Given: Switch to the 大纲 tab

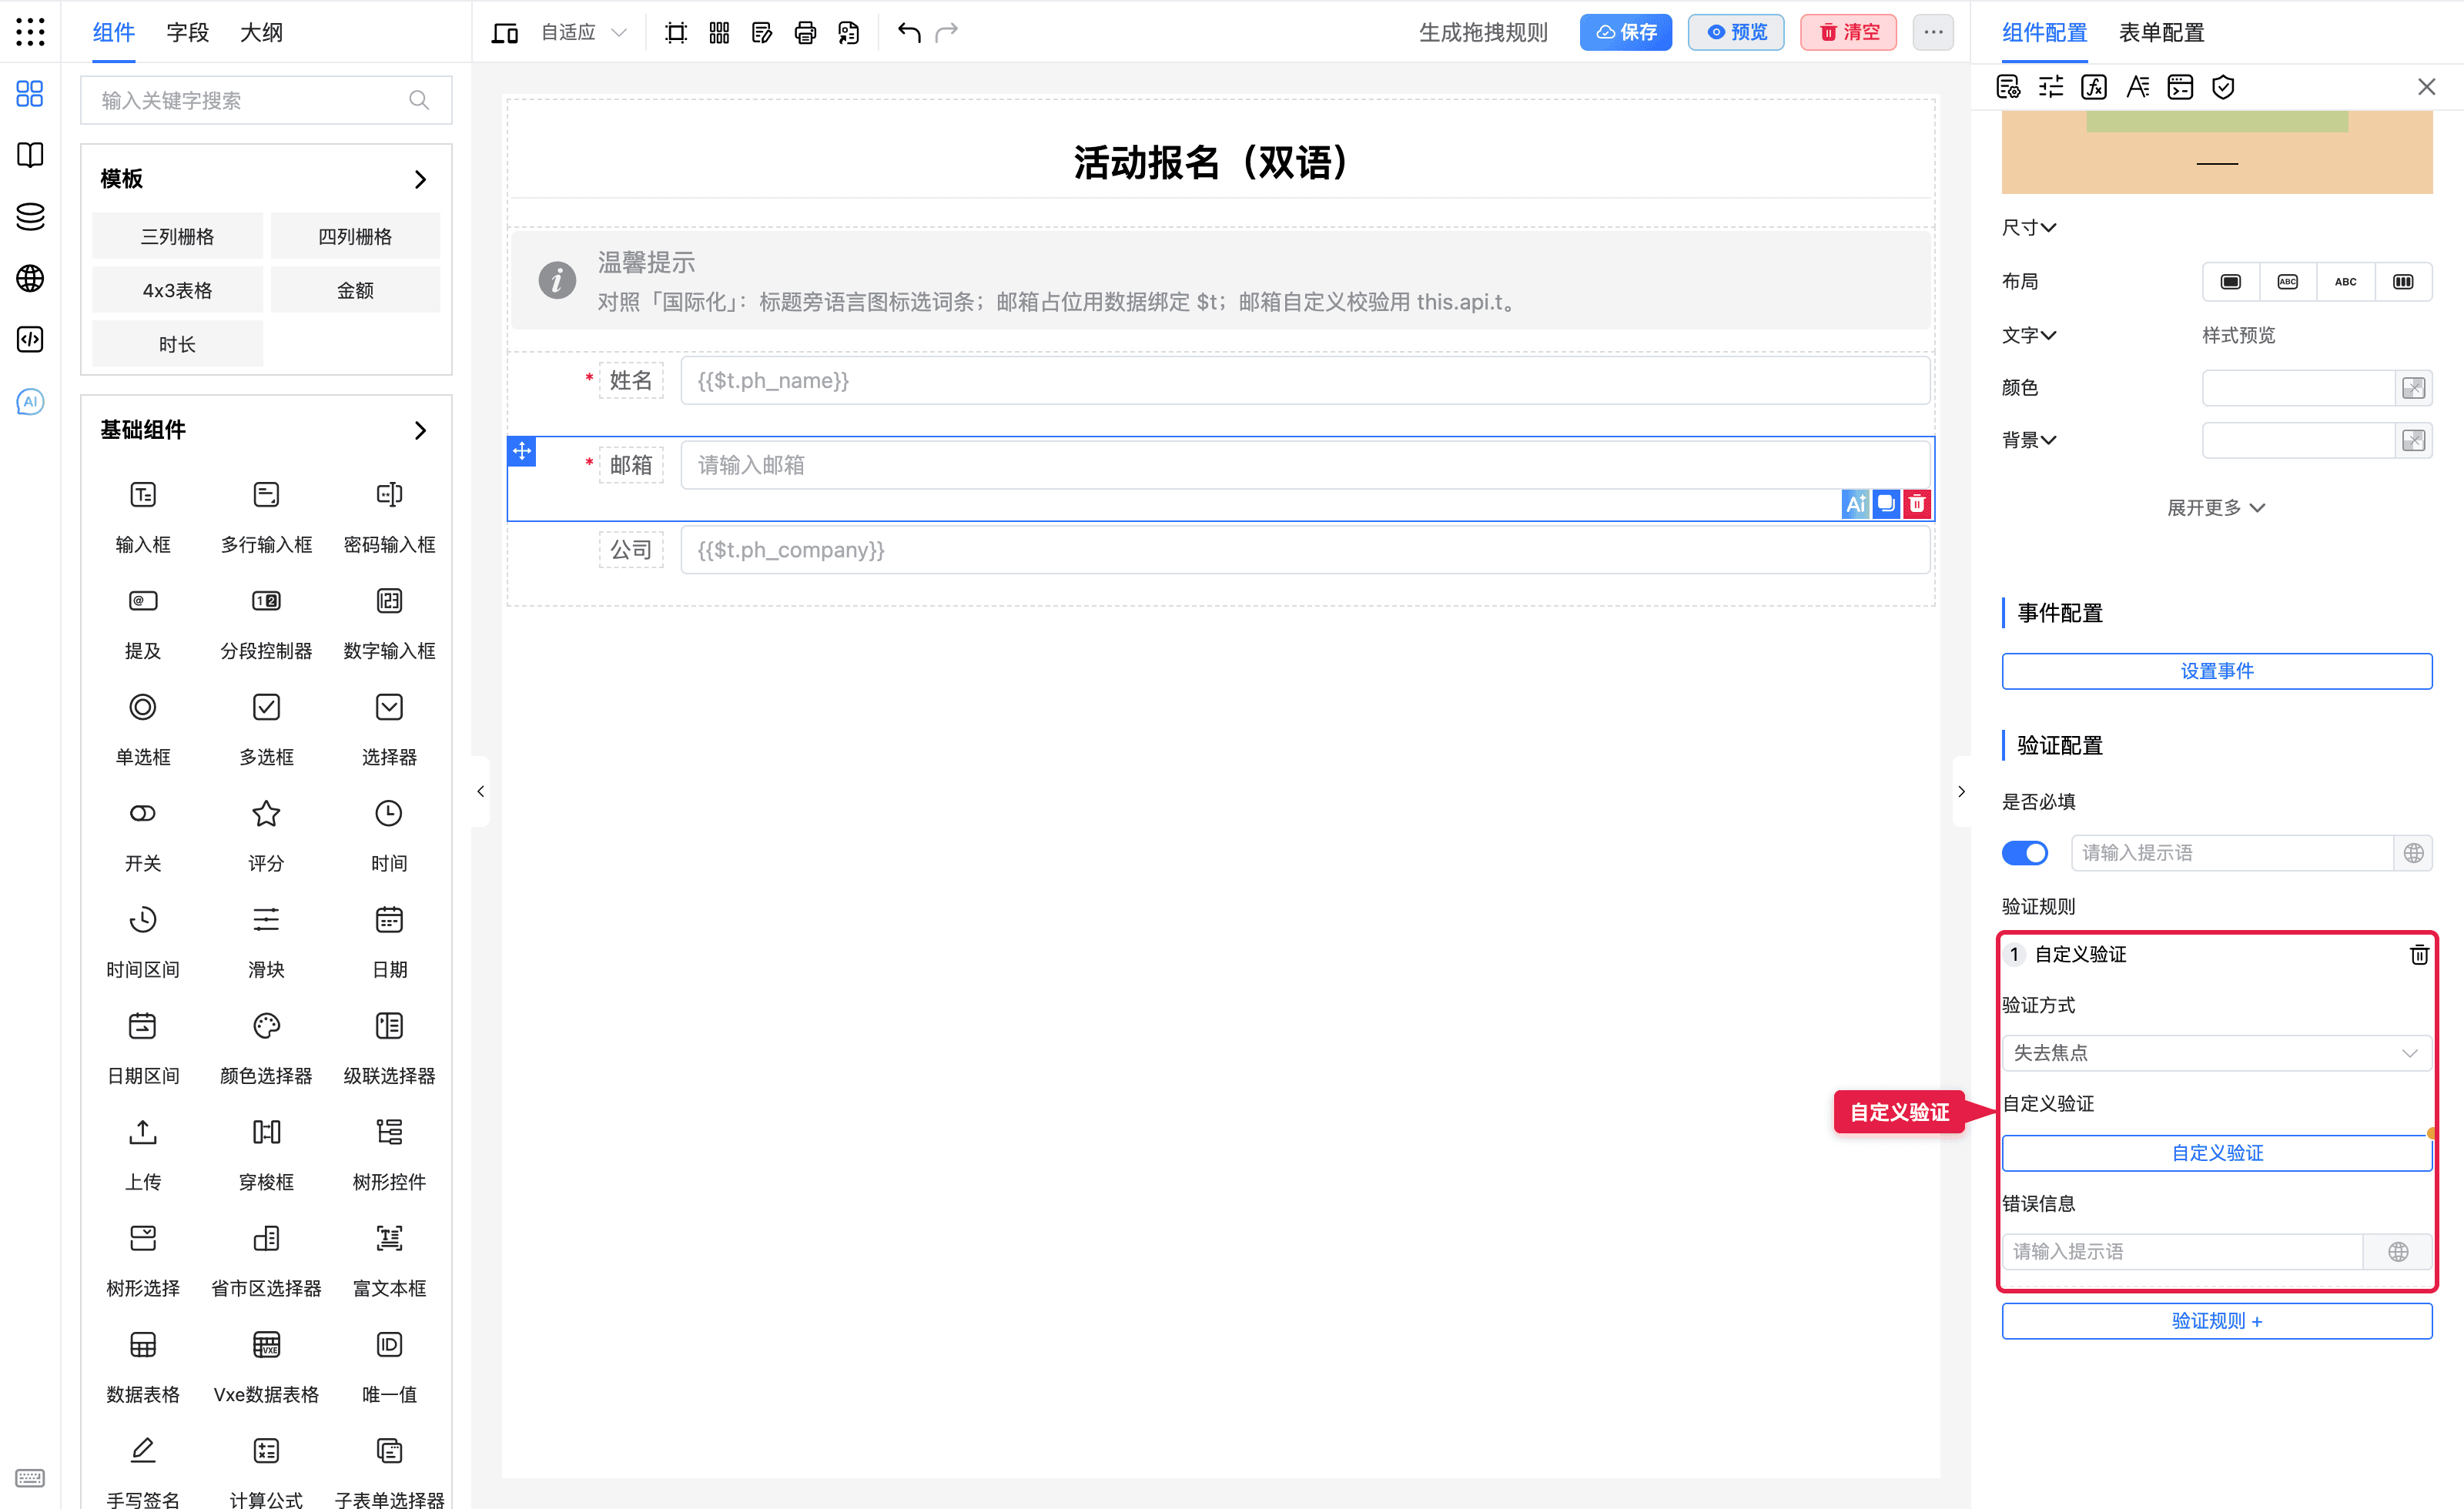Looking at the screenshot, I should [261, 32].
